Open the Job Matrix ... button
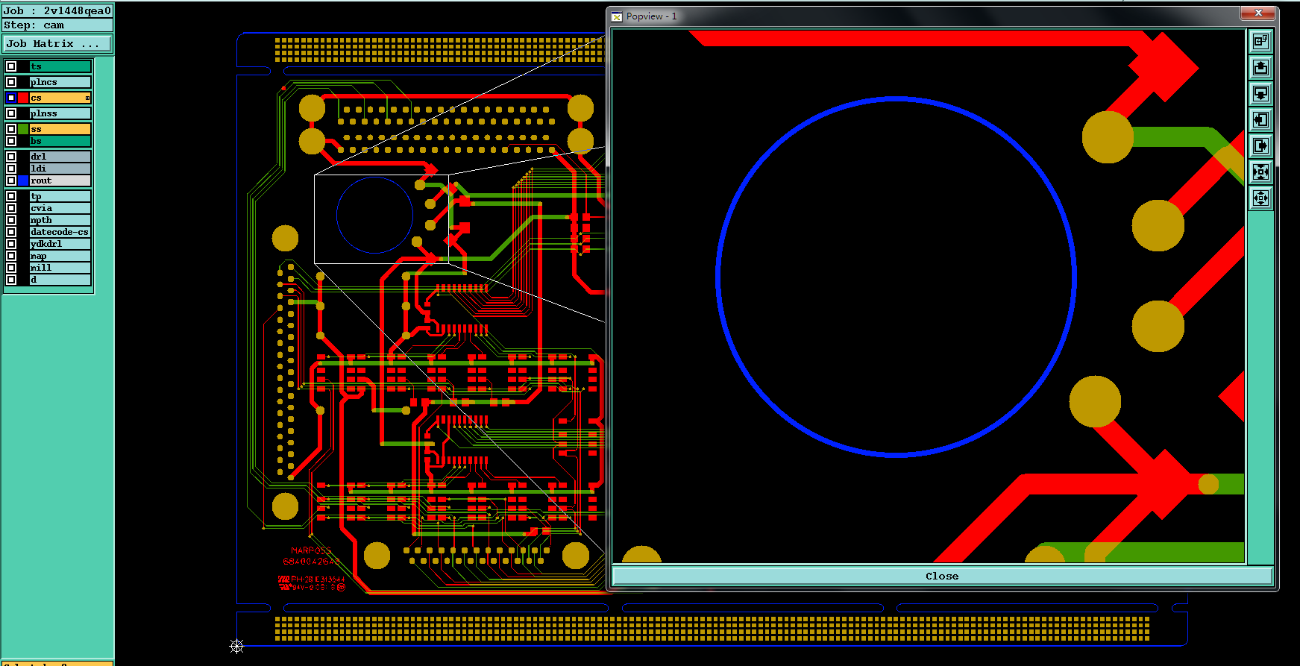Screen dimensions: 1300x666 (x=57, y=44)
